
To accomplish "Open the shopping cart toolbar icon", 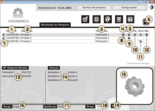I will [85, 19].
